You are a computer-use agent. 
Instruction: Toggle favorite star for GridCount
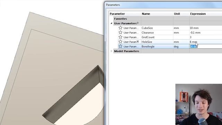[x=120, y=37]
